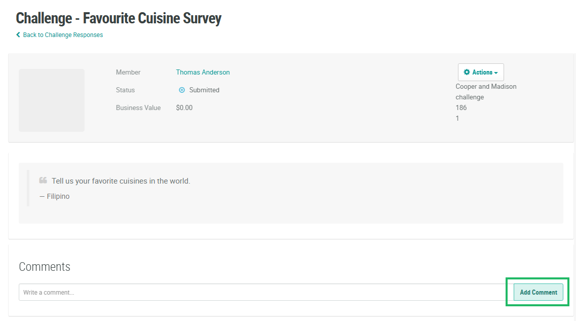The height and width of the screenshot is (321, 576).
Task: Click the back chevron arrow icon
Action: (x=18, y=35)
